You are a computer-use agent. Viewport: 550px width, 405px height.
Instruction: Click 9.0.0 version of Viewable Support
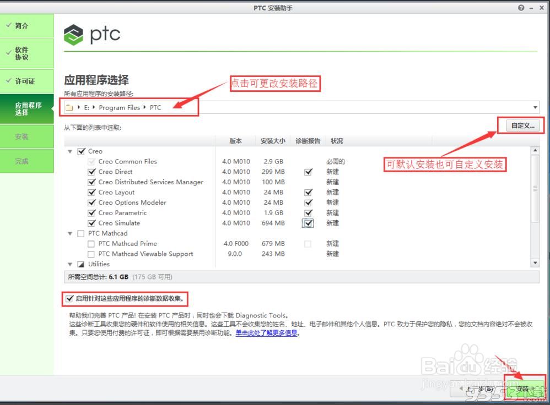tap(235, 254)
